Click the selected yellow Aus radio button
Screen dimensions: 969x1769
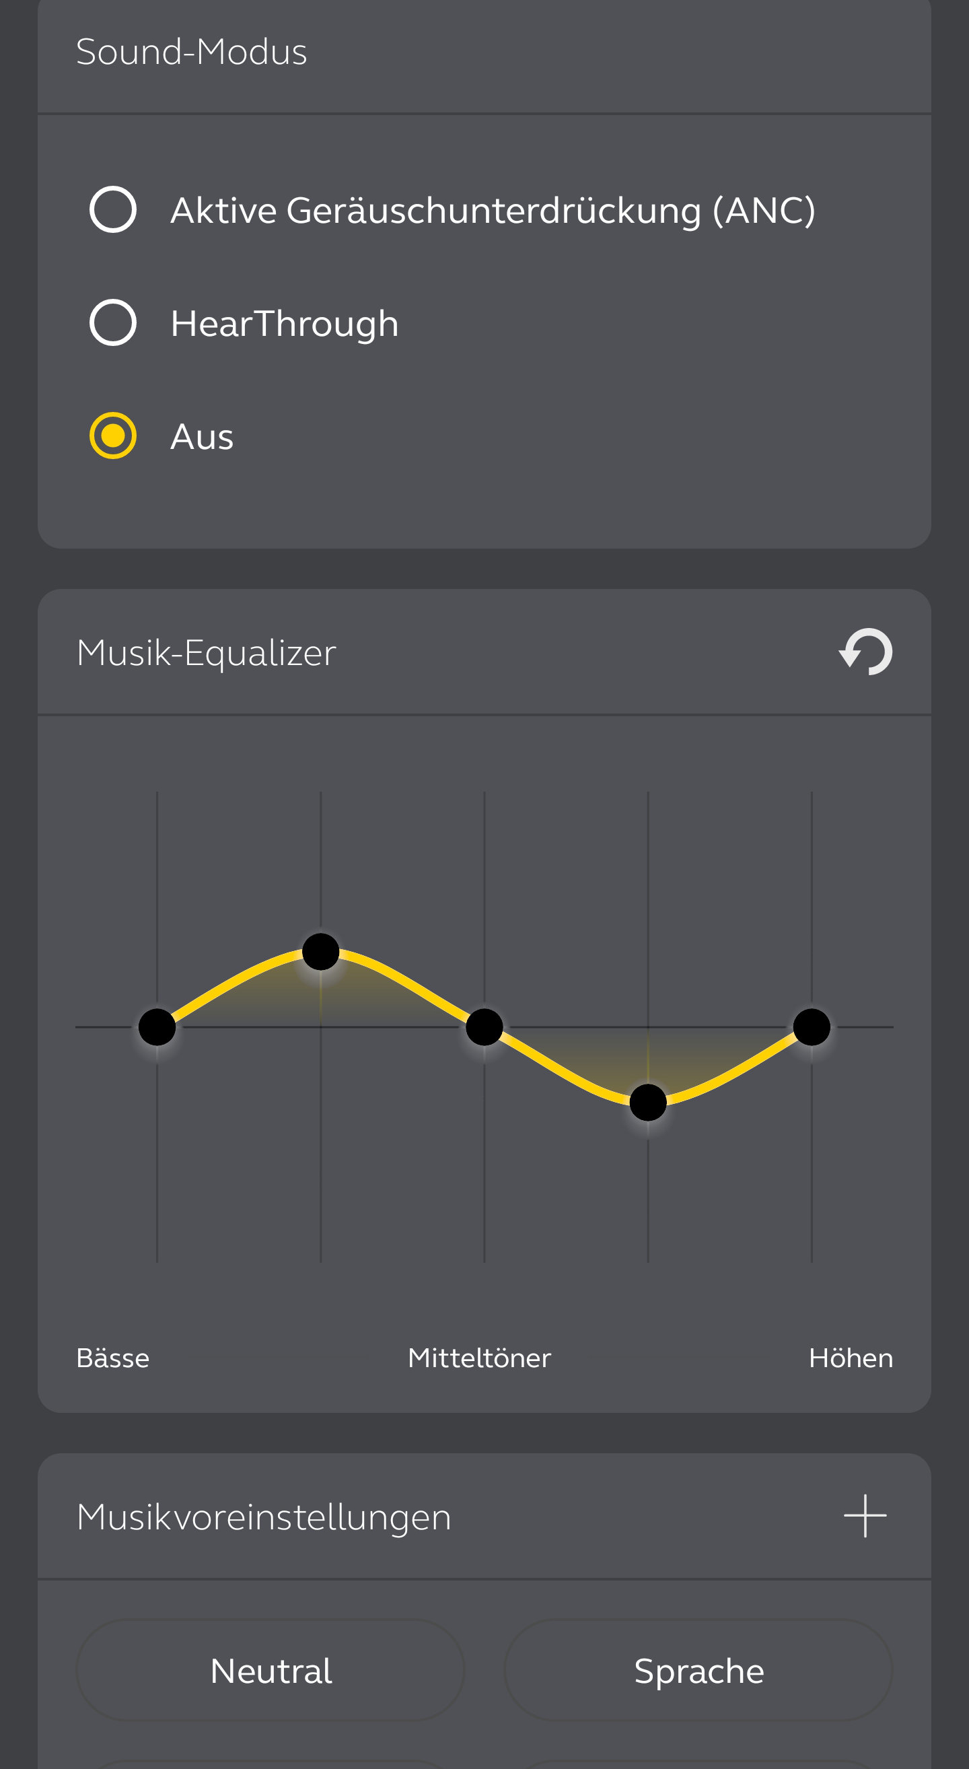[x=113, y=436]
